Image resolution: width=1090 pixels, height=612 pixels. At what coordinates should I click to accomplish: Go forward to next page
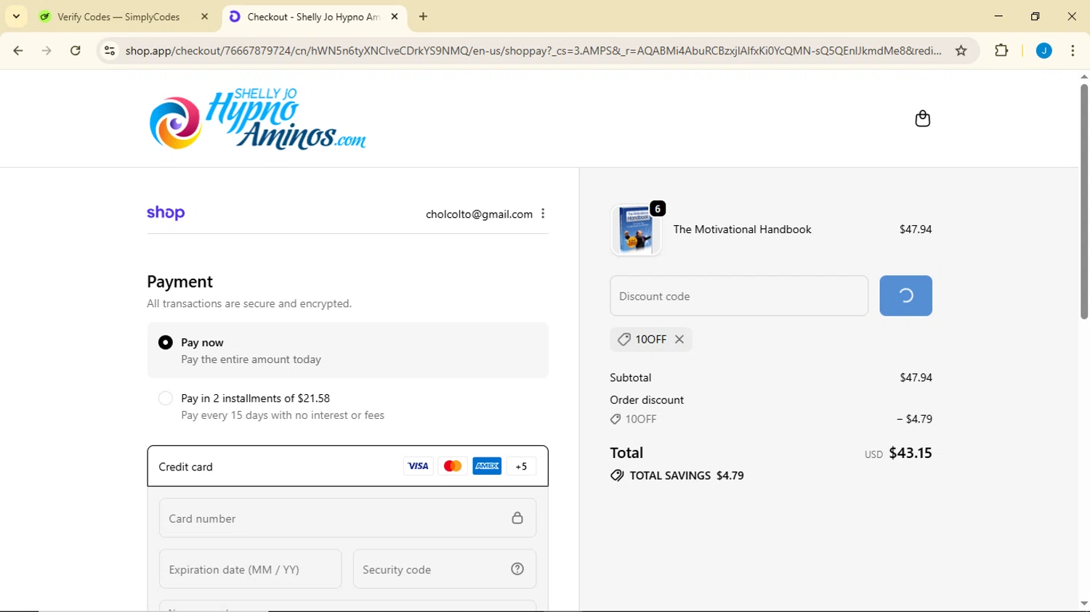[47, 50]
